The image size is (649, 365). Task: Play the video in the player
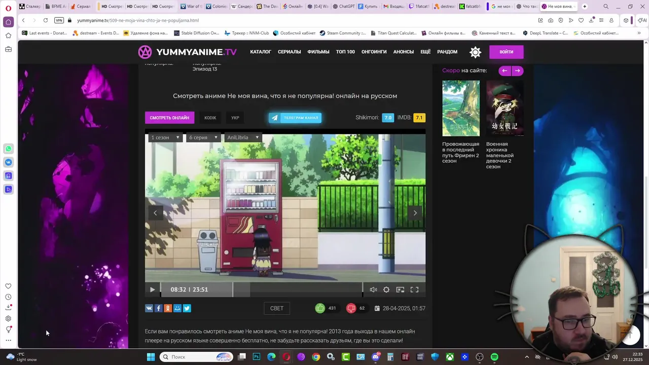tap(152, 289)
